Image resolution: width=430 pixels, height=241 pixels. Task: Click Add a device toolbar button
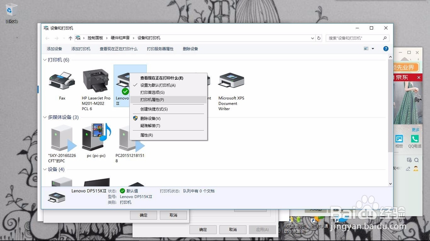(x=54, y=49)
